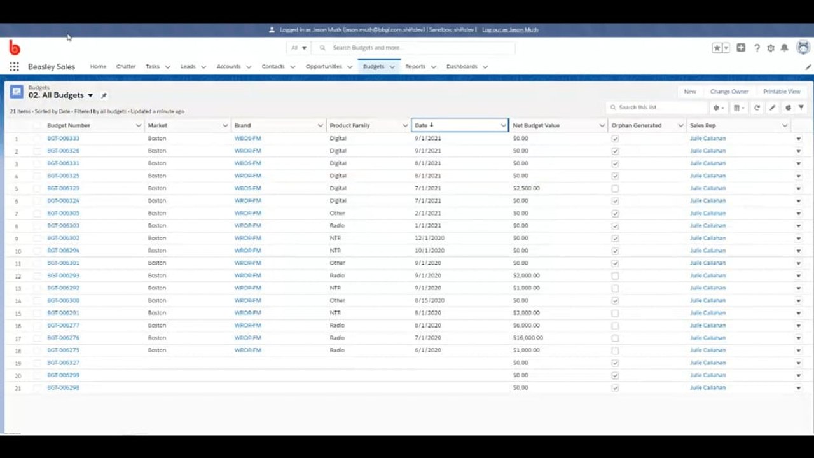Select the row checkbox for BGT-006275
This screenshot has height=458, width=814.
[x=37, y=350]
